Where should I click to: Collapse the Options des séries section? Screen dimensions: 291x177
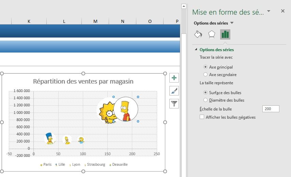[x=196, y=49]
